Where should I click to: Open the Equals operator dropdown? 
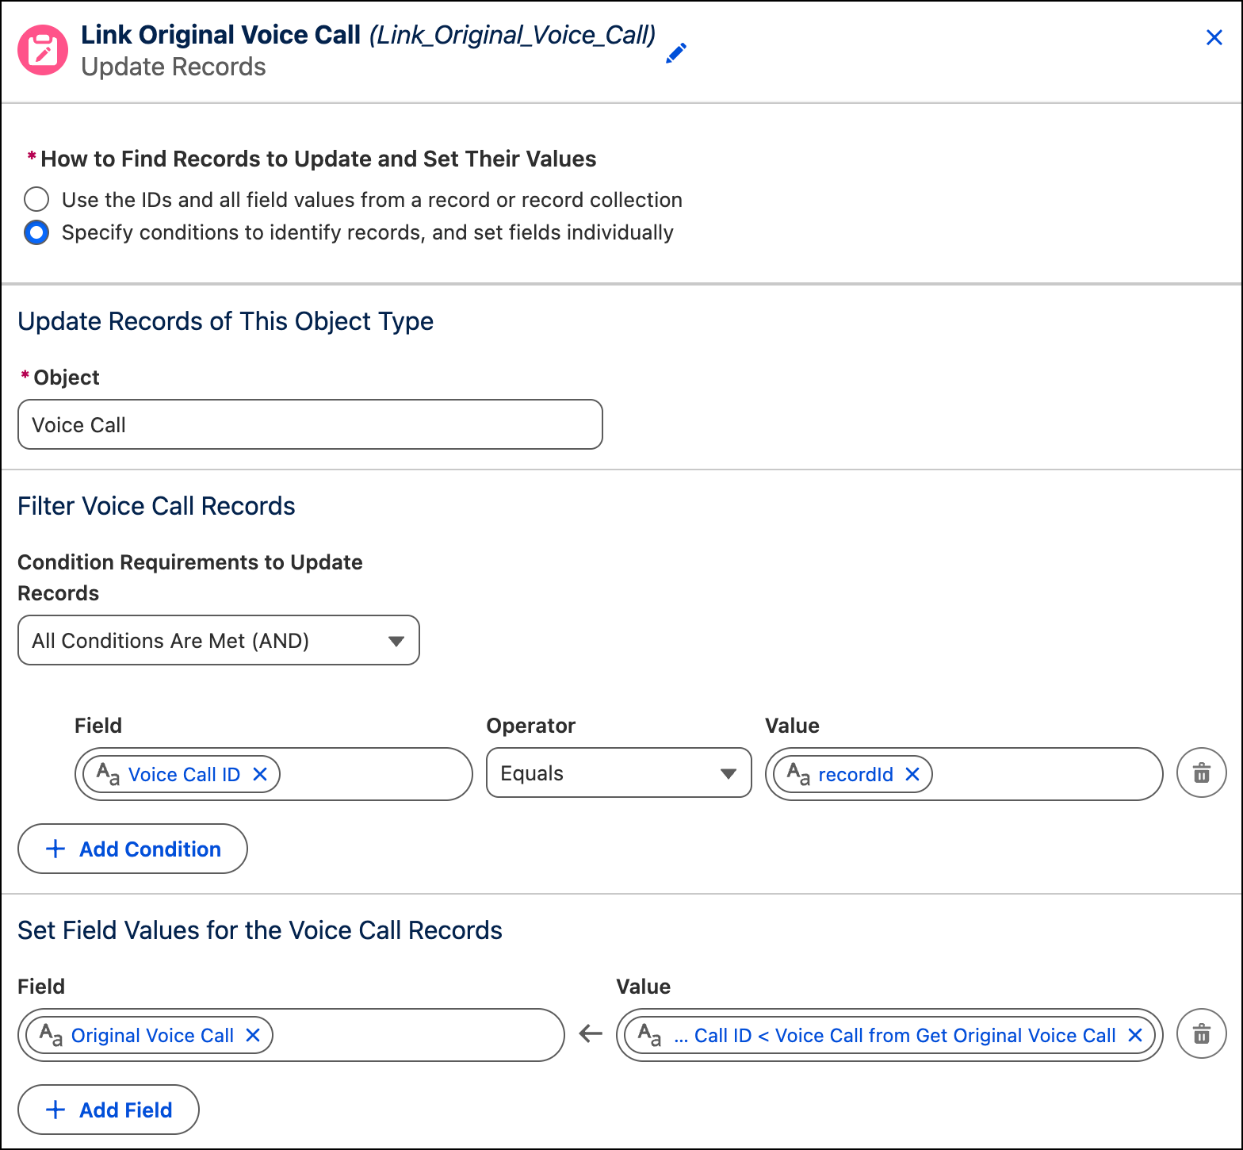click(x=618, y=773)
